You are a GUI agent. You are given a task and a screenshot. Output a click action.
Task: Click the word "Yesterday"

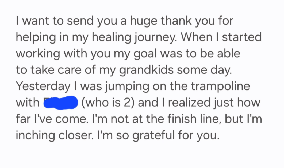[43, 86]
